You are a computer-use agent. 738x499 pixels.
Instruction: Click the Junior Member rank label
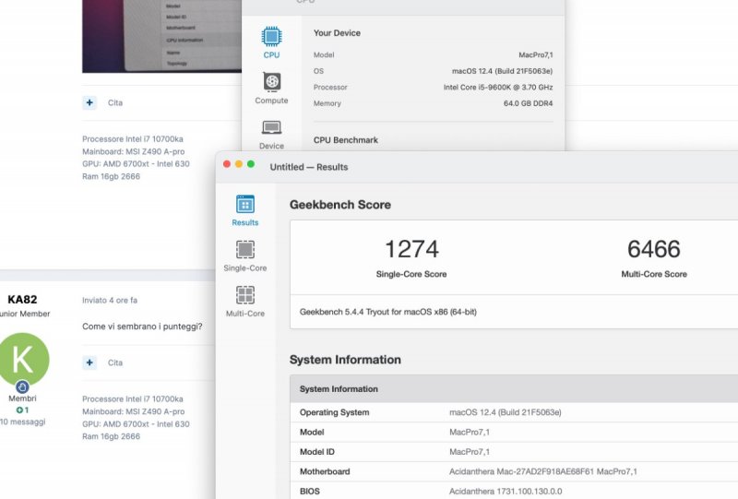coord(25,314)
